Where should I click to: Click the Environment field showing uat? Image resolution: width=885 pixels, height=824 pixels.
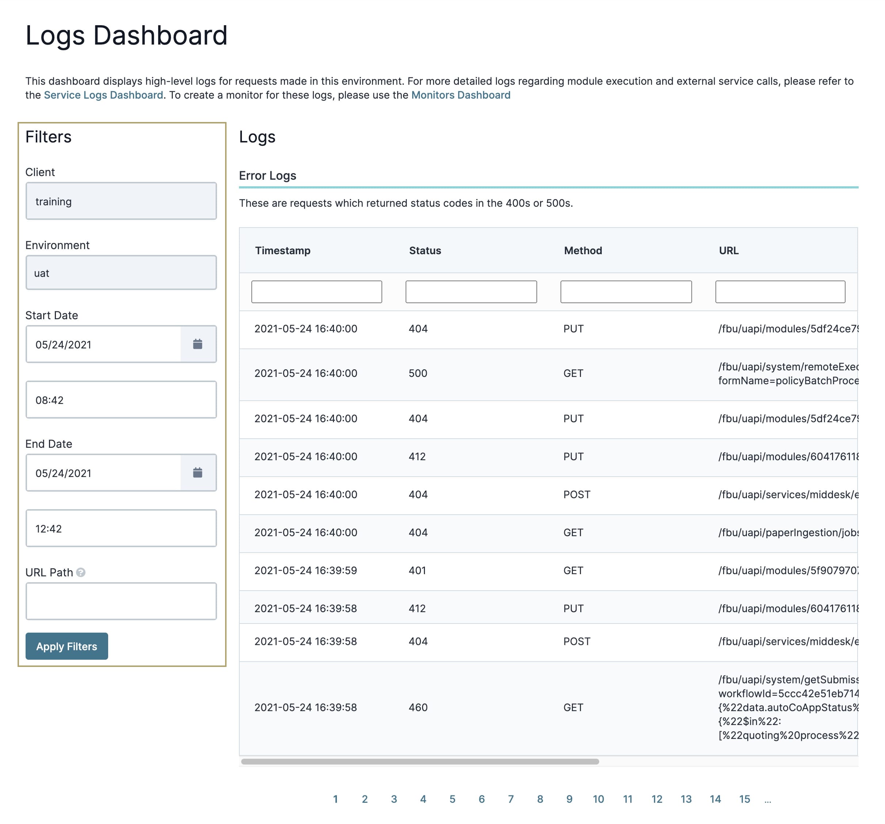coord(121,273)
